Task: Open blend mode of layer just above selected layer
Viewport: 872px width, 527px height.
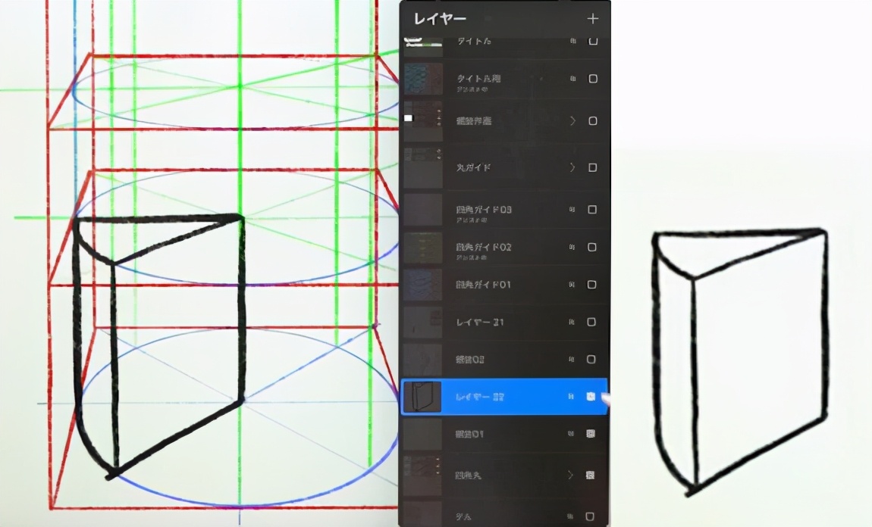Action: point(572,360)
